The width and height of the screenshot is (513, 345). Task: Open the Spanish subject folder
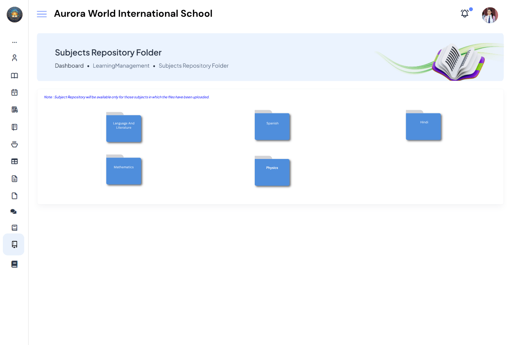coord(272,127)
